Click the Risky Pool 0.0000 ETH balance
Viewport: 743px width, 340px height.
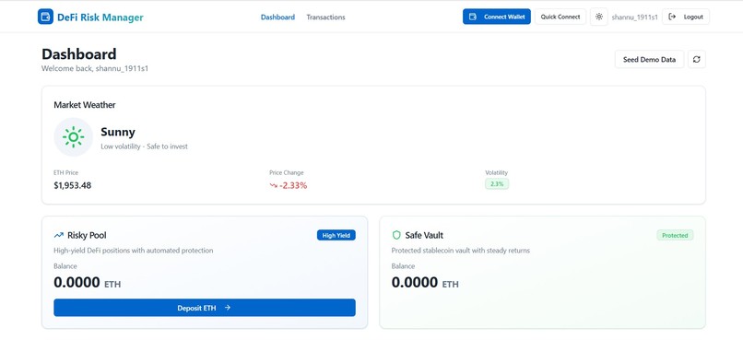[x=88, y=283]
